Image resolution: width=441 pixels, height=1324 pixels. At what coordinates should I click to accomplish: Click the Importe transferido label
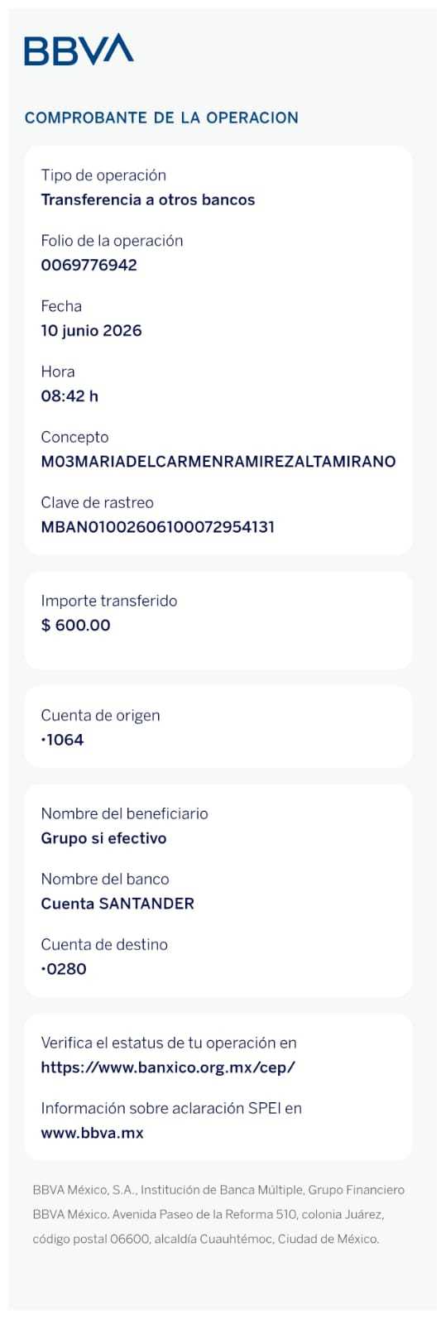click(x=109, y=601)
